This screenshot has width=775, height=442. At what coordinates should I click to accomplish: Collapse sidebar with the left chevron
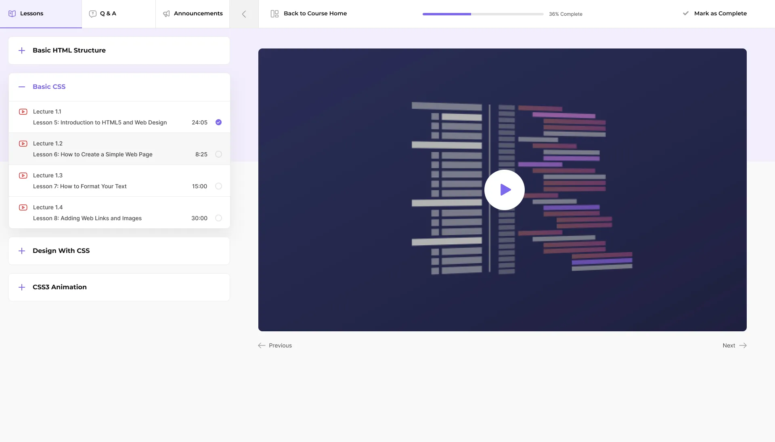(244, 14)
